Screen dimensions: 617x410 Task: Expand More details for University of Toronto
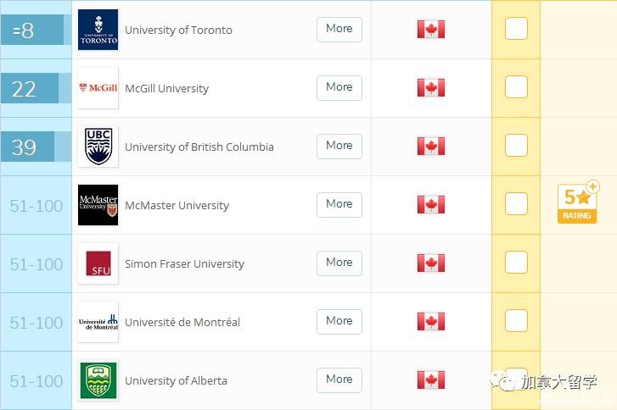point(339,30)
